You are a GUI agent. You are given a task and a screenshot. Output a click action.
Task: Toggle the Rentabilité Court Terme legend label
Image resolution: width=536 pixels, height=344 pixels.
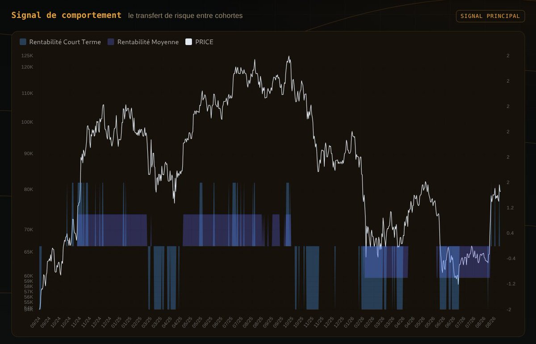(x=65, y=42)
